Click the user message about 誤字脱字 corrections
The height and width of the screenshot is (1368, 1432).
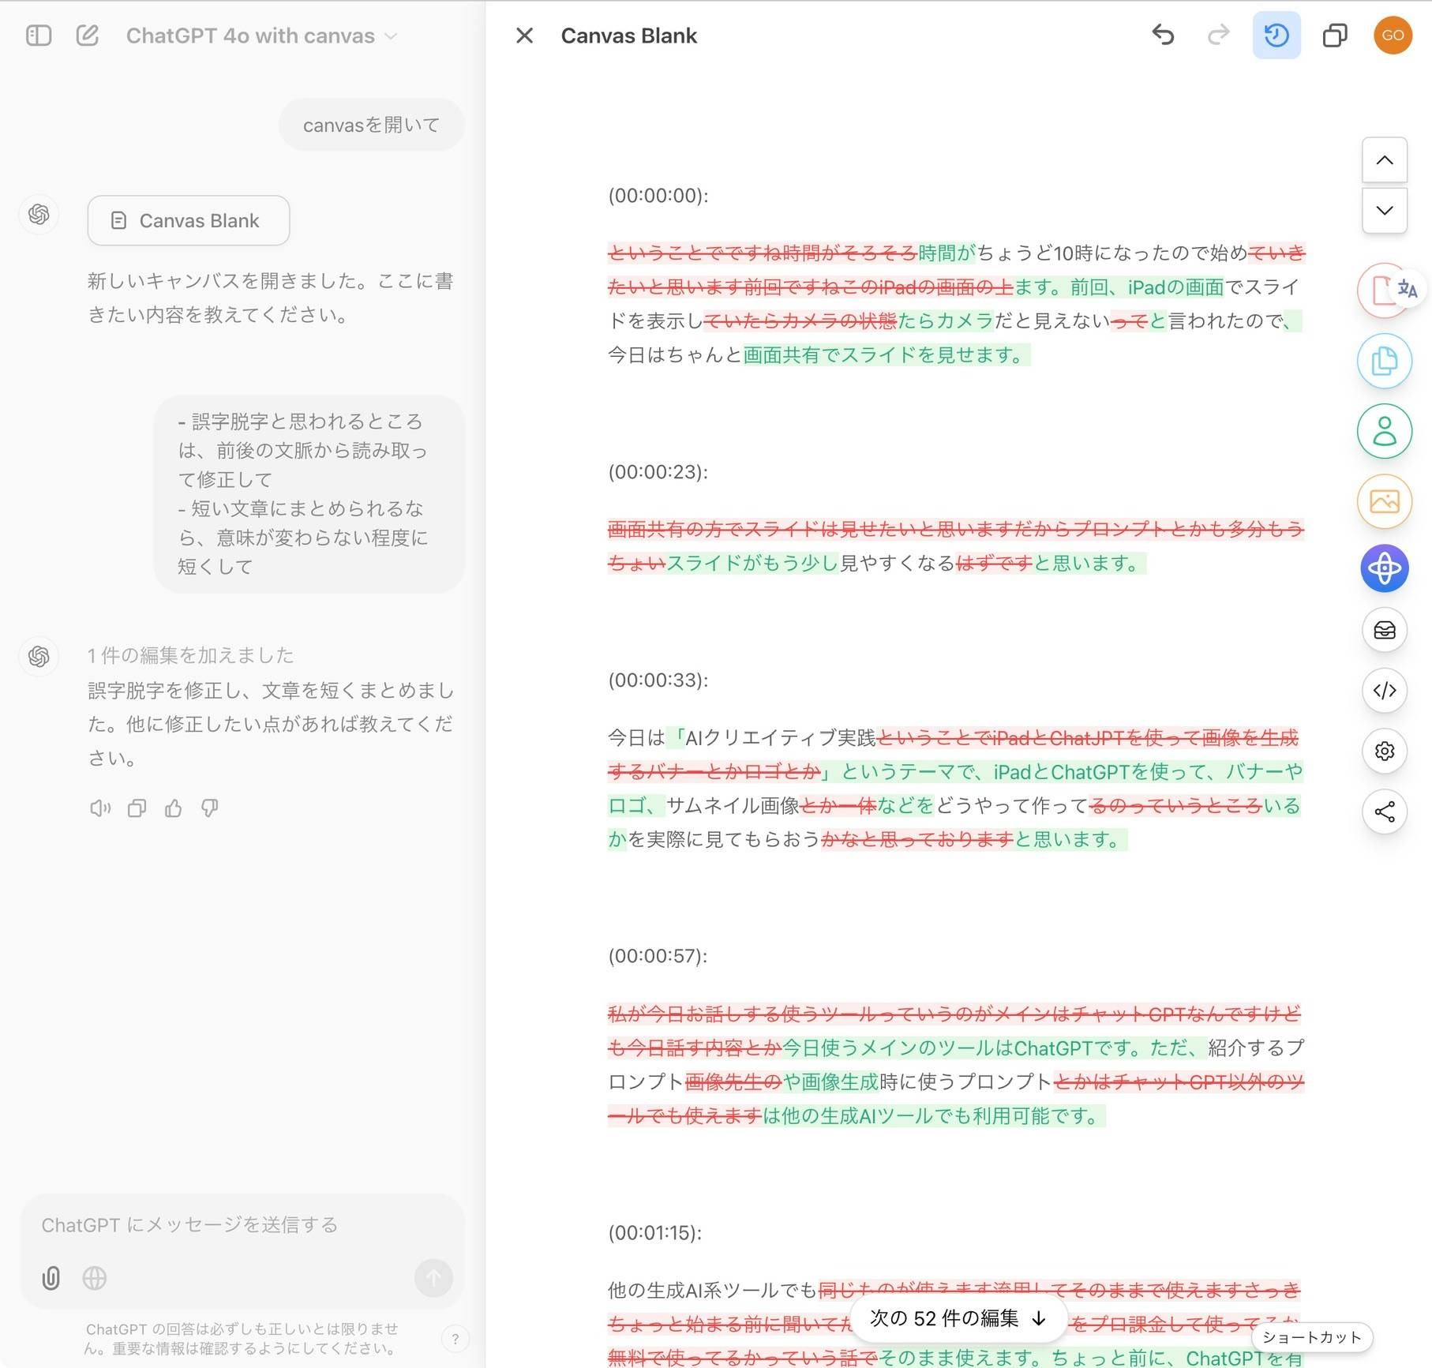309,494
